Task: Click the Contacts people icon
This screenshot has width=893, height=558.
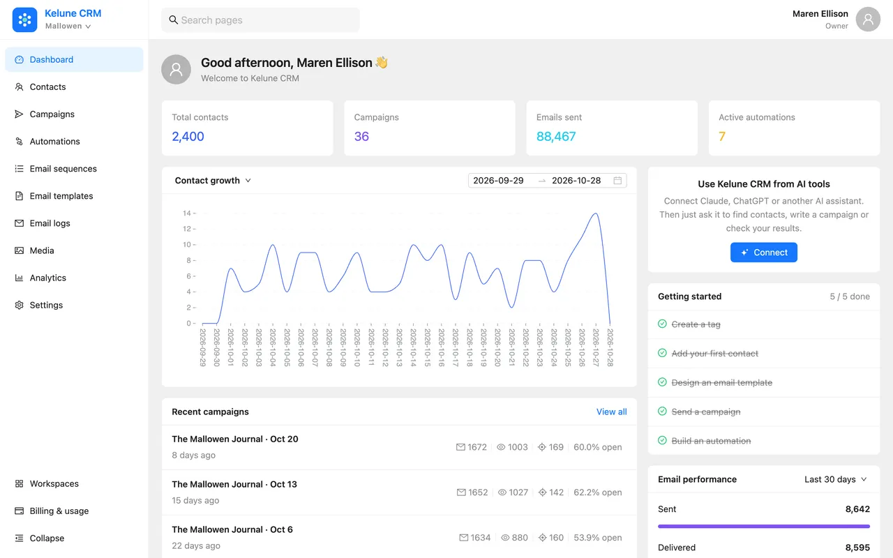Action: point(20,87)
